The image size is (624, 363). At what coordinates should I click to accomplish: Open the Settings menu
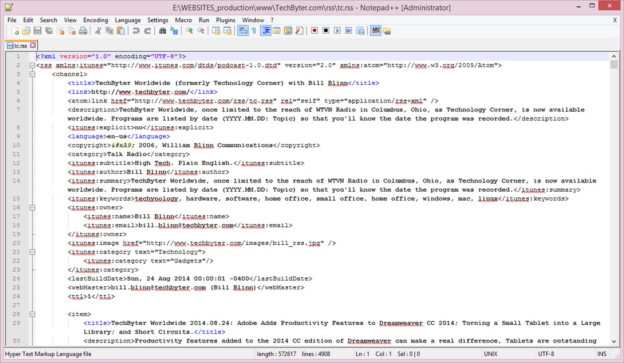coord(158,20)
